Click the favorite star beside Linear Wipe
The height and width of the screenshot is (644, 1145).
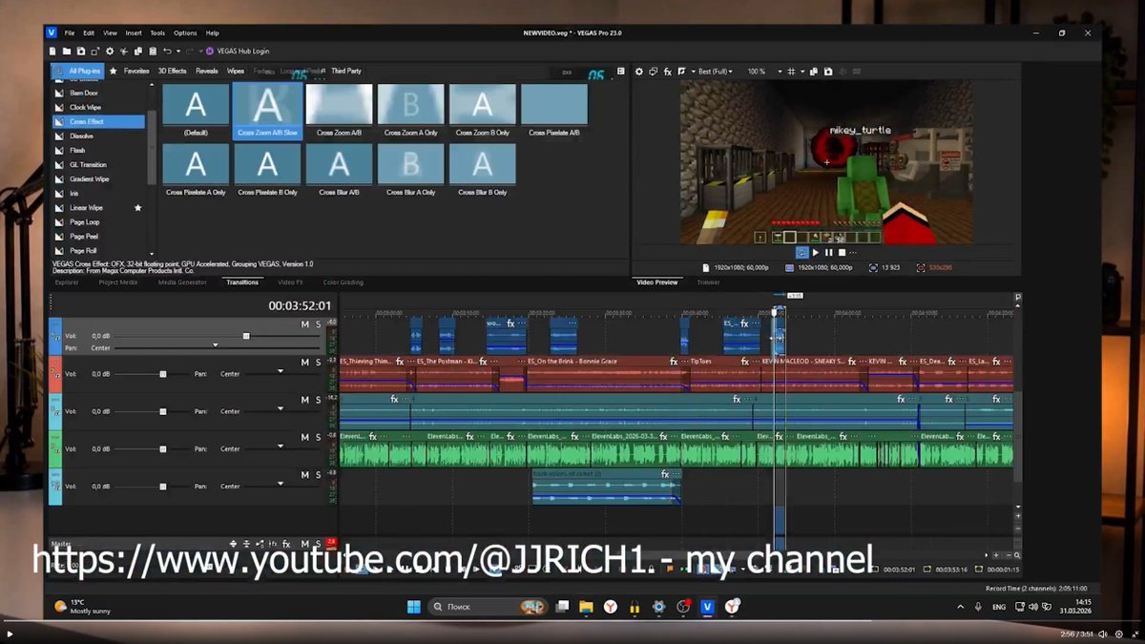pyautogui.click(x=138, y=207)
